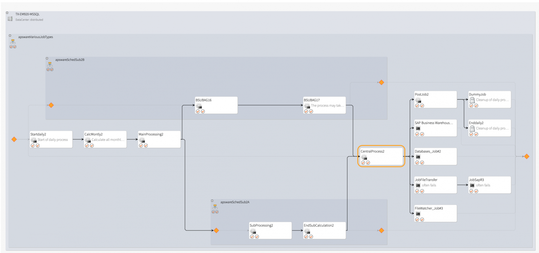This screenshot has width=539, height=253.
Task: Click the gear icon on SubProcessing2
Action: click(253, 231)
